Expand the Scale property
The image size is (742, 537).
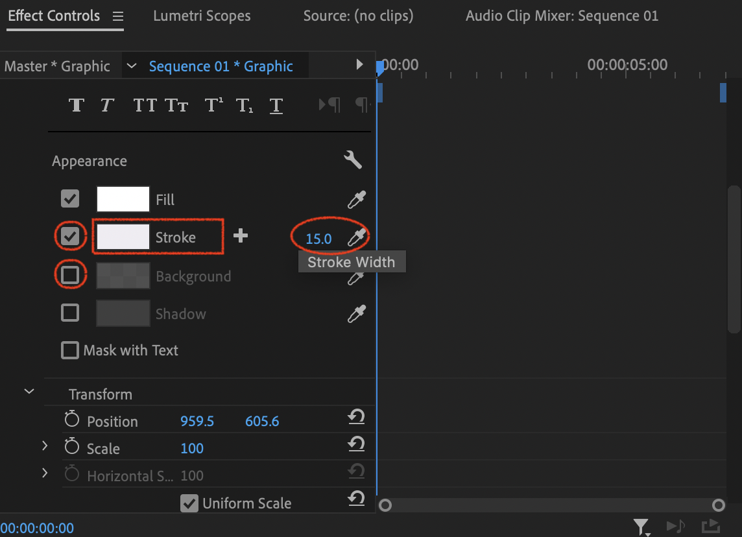pos(45,446)
